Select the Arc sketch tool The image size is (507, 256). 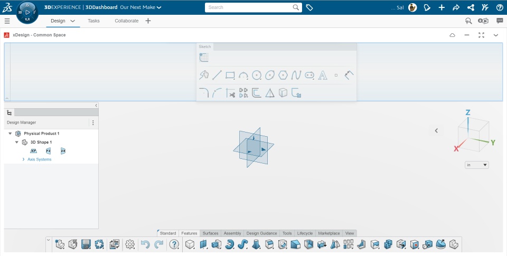[243, 75]
